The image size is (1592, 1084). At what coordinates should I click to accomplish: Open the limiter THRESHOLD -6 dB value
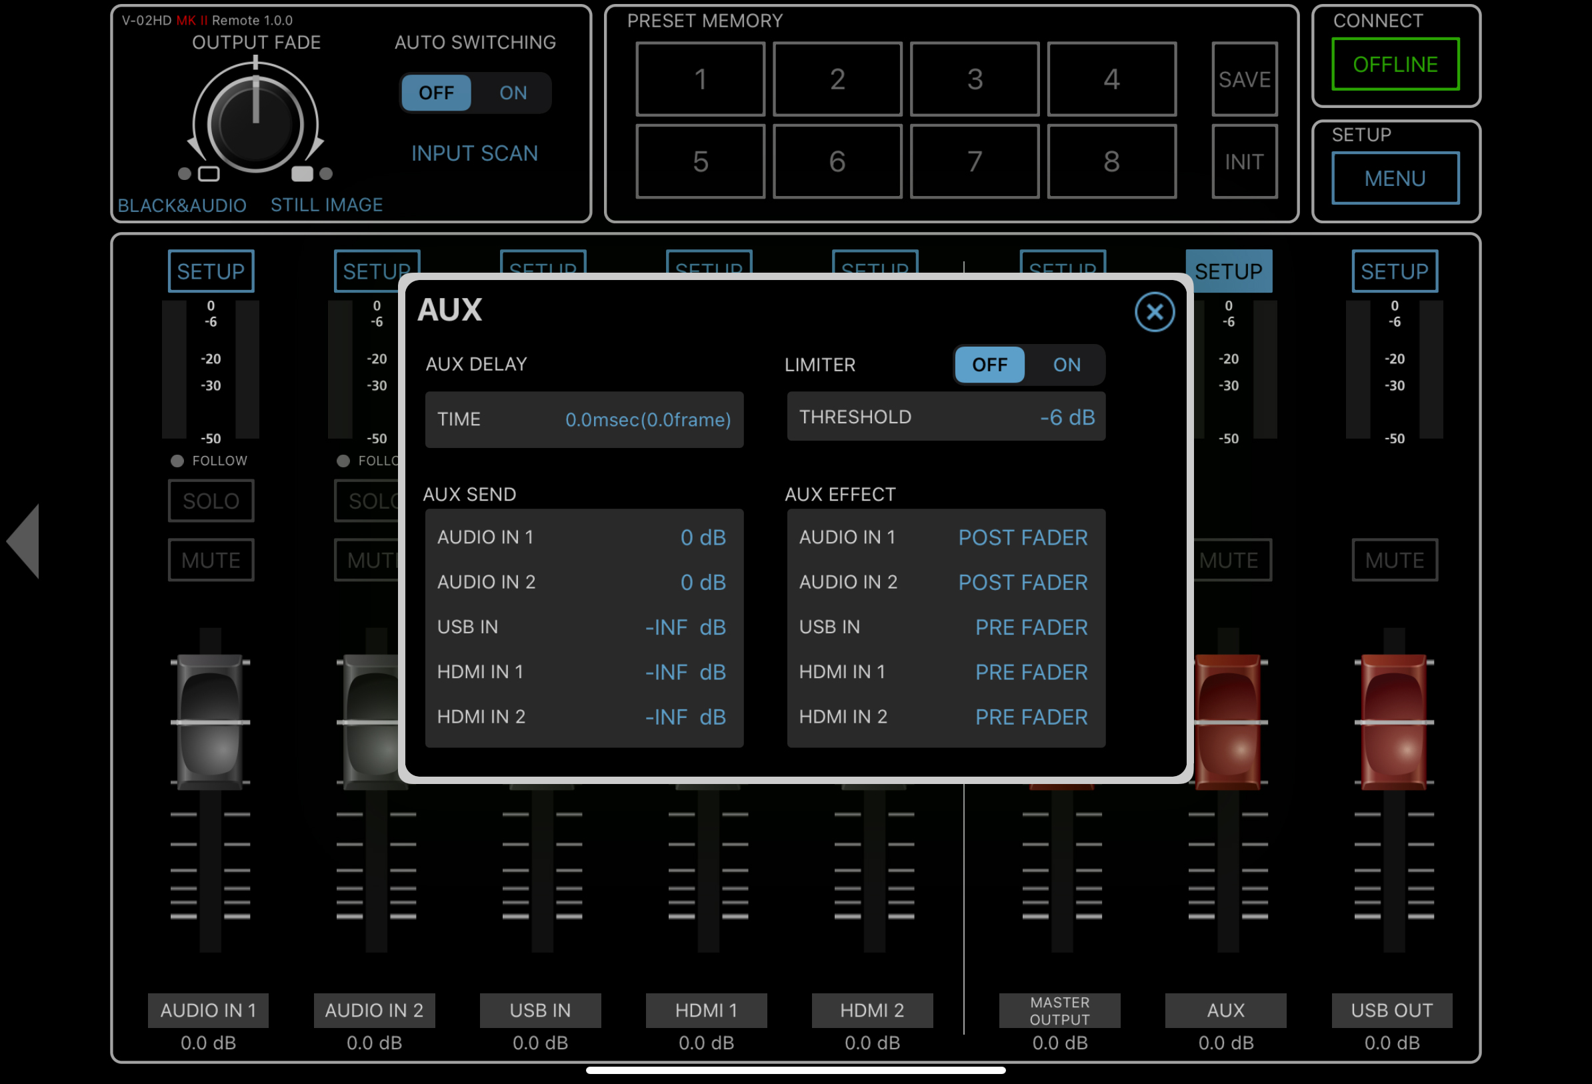coord(1067,417)
